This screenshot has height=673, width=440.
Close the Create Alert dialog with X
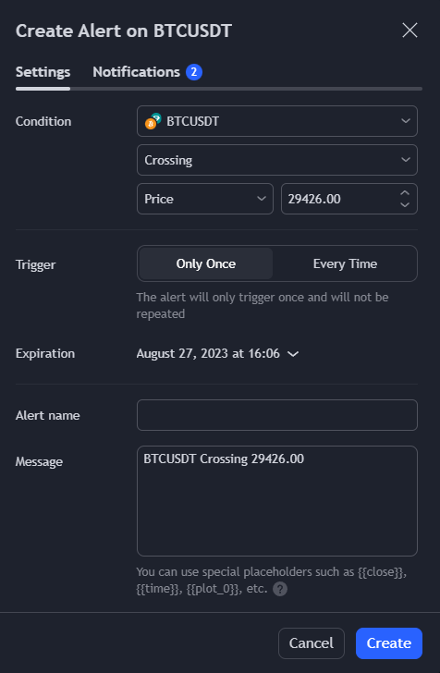[409, 31]
